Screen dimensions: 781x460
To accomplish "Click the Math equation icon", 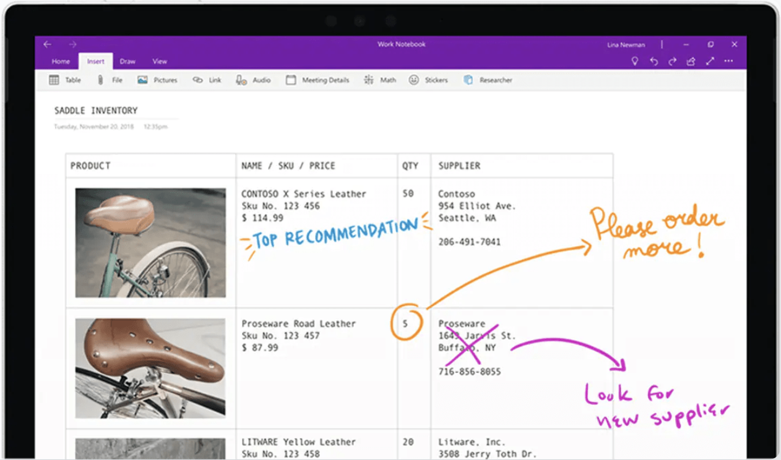I will tap(369, 80).
